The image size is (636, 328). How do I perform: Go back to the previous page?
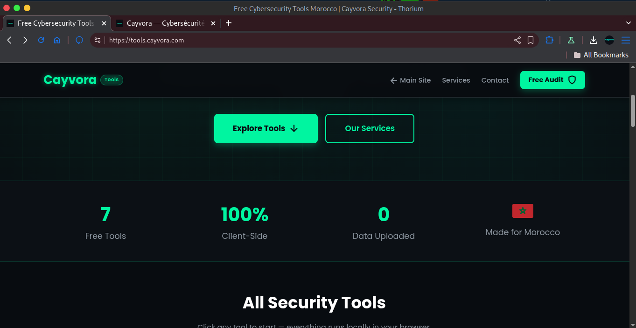tap(9, 40)
